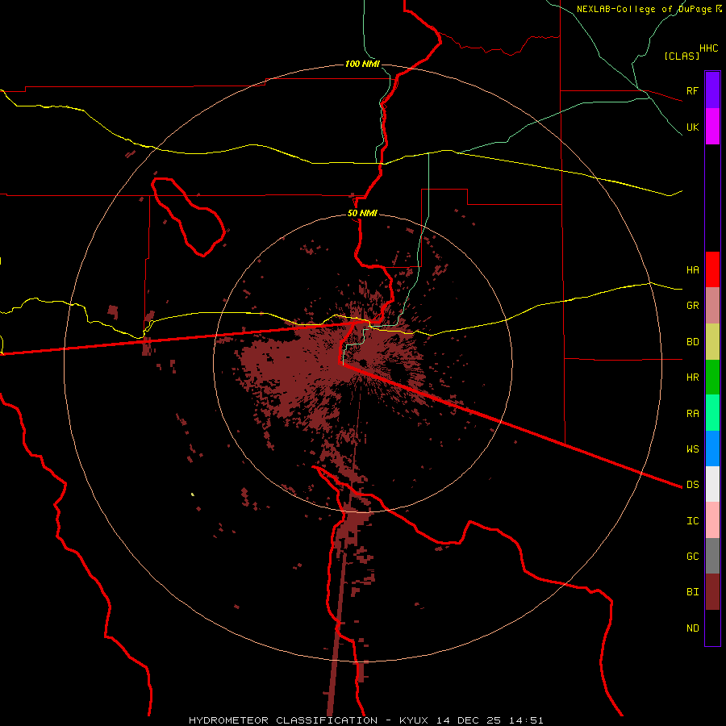Click the GC legend label
Image resolution: width=726 pixels, height=726 pixels.
click(x=692, y=556)
